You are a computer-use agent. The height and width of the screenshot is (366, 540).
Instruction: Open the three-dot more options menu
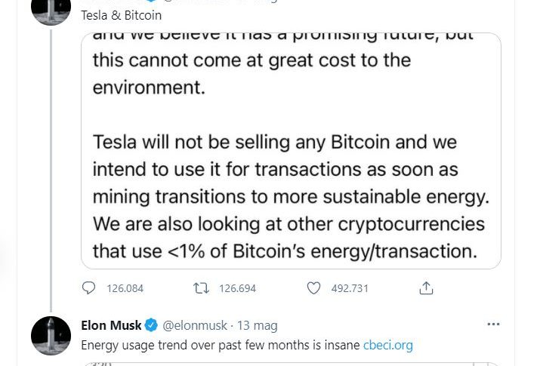(x=493, y=324)
